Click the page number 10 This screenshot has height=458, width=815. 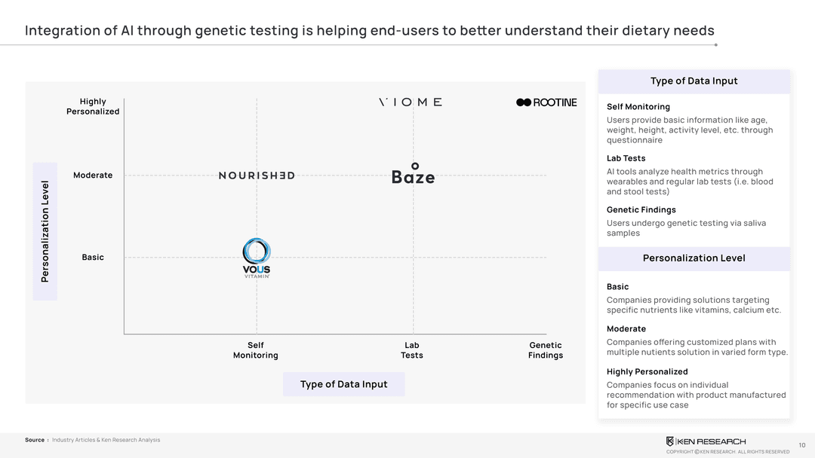801,445
